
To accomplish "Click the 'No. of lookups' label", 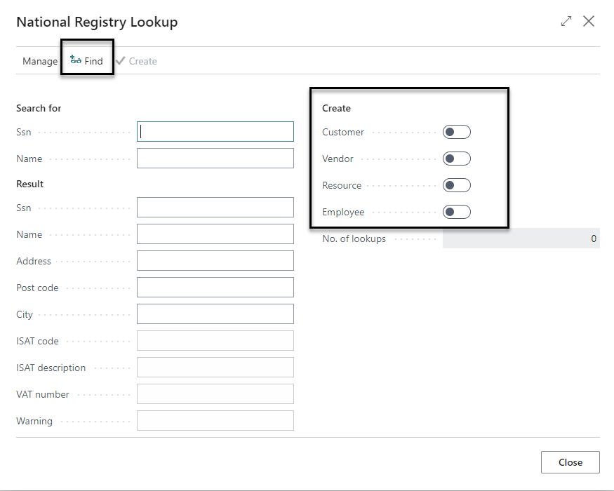I will tap(354, 238).
